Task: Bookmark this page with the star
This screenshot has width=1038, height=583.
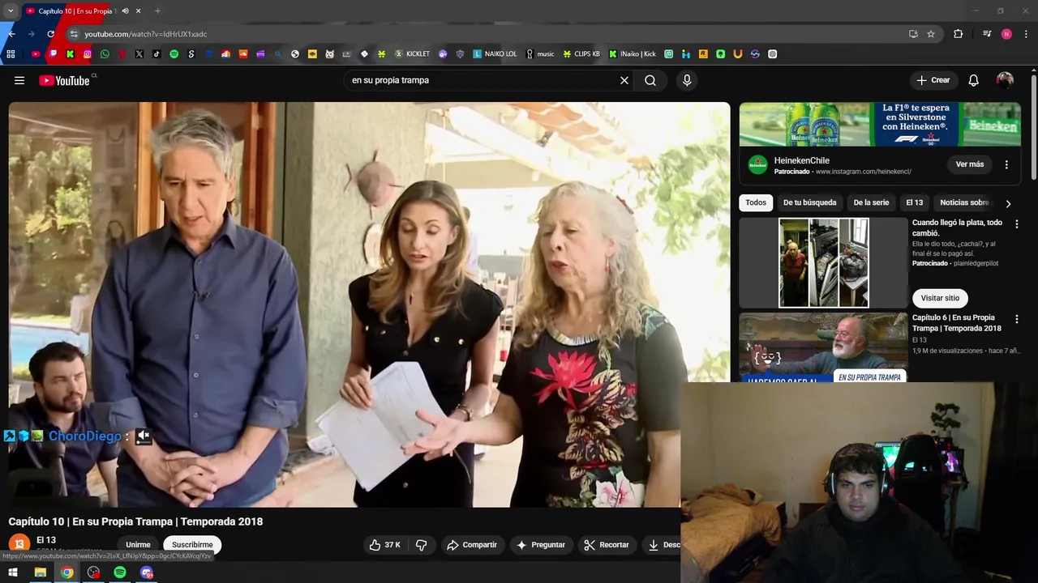Action: tap(931, 34)
